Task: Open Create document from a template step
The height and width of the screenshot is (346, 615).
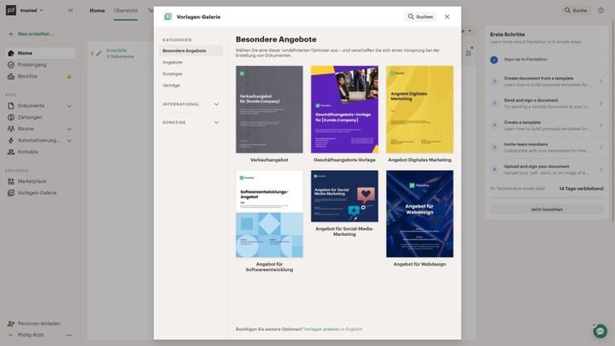Action: click(547, 82)
